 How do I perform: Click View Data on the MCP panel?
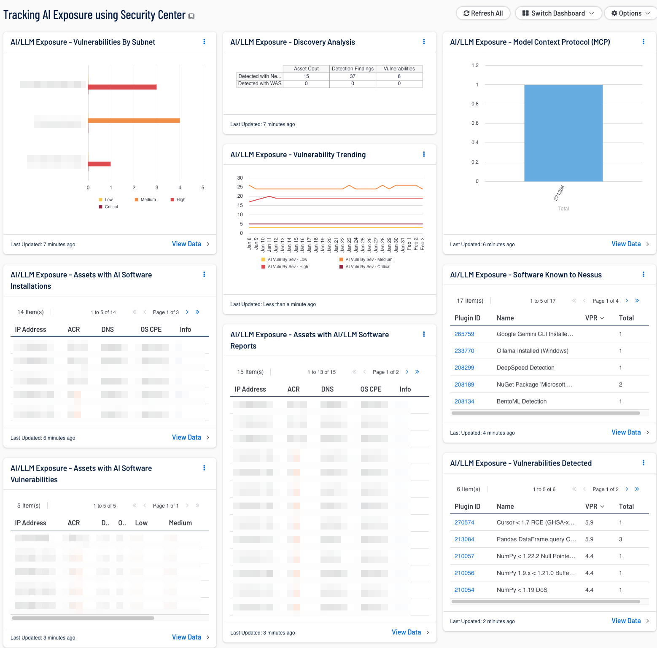point(626,244)
